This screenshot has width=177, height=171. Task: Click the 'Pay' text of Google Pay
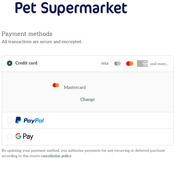click(28, 137)
